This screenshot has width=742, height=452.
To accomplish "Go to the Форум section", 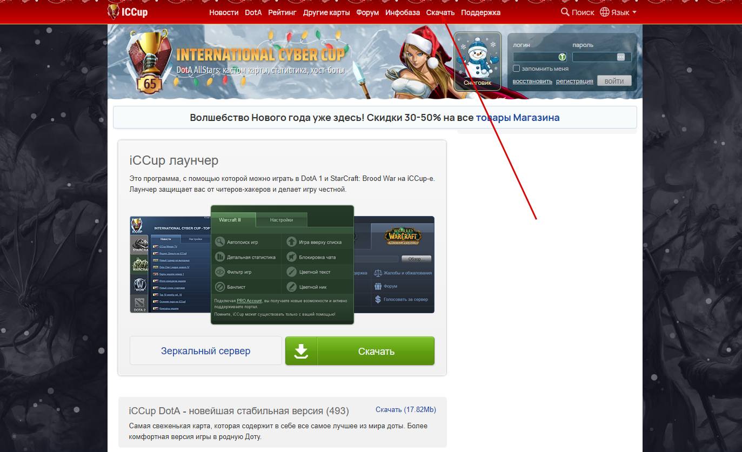I will [x=368, y=12].
